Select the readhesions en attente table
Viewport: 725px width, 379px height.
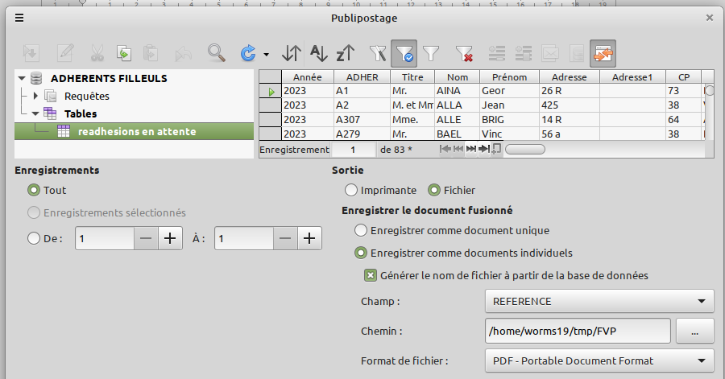(136, 131)
